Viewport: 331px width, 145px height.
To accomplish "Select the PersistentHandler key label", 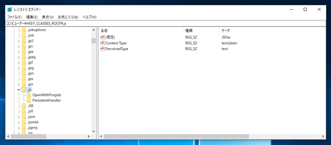I will [47, 101].
